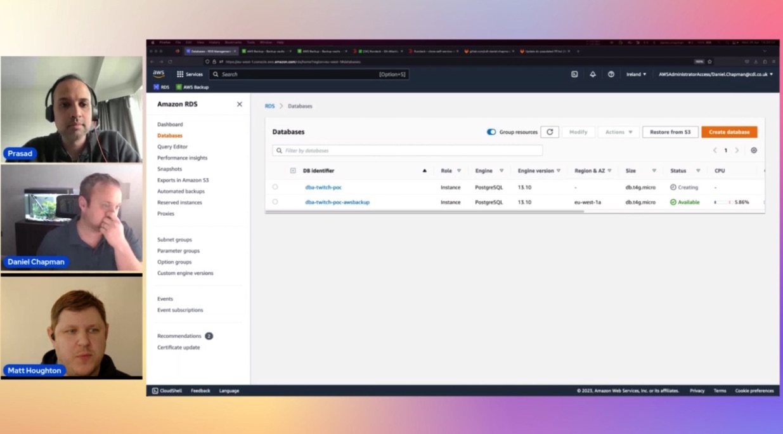The width and height of the screenshot is (783, 434).
Task: Go to next page of databases
Action: click(x=737, y=150)
